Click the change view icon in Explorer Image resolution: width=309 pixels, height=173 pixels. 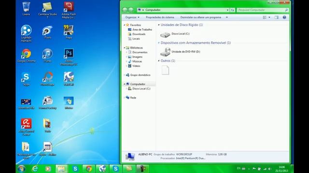[x=265, y=17]
